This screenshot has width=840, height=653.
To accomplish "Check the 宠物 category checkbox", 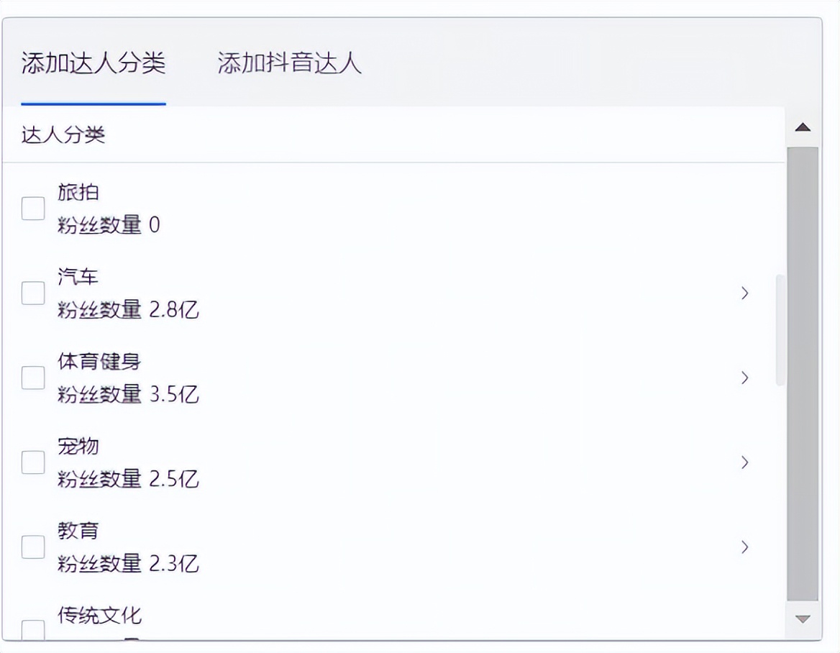I will pos(32,462).
